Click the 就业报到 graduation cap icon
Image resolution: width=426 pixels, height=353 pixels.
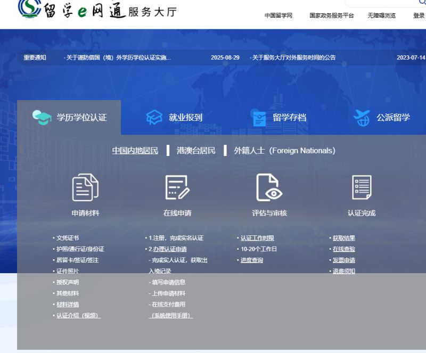pos(154,118)
